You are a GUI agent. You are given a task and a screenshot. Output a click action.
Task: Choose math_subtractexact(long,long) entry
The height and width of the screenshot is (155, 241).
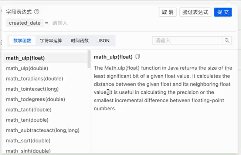tap(43, 130)
